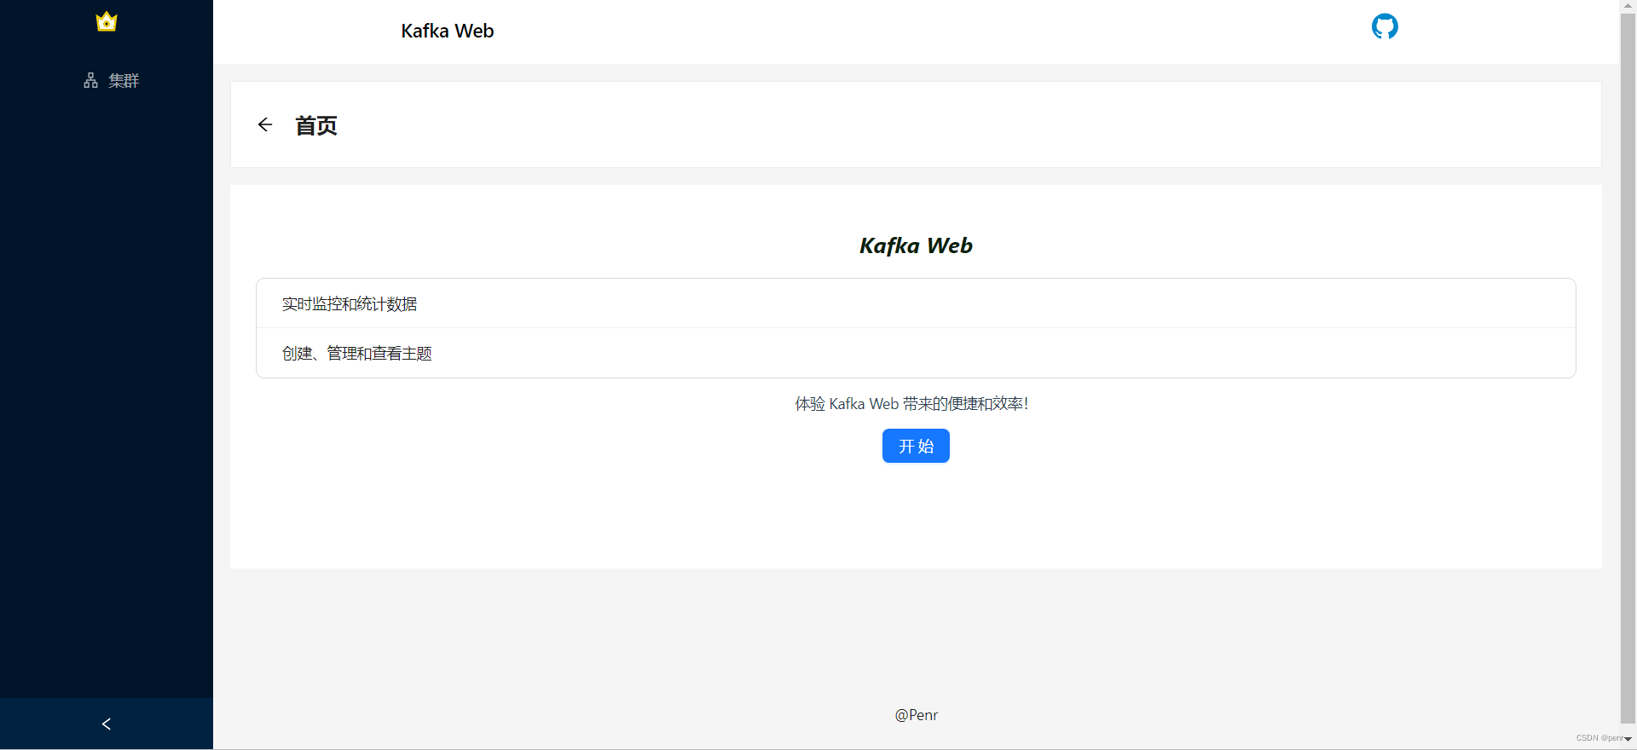Collapse the sidebar with the chevron

pyautogui.click(x=107, y=724)
